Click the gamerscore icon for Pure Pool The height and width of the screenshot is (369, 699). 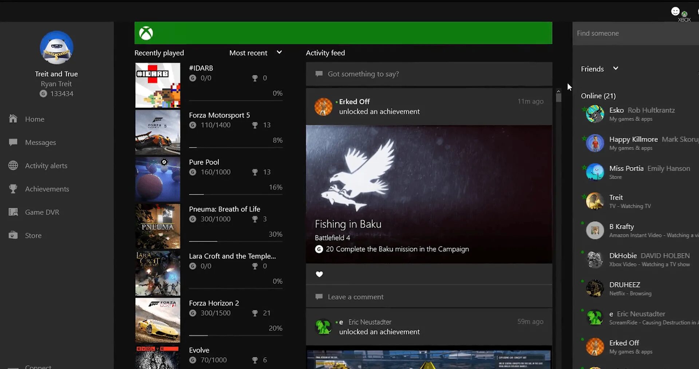(193, 172)
